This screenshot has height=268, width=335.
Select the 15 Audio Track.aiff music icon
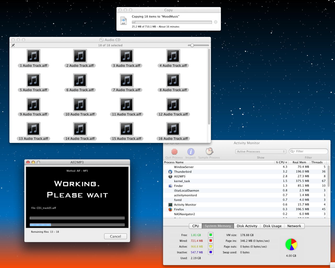pyautogui.click(x=127, y=129)
